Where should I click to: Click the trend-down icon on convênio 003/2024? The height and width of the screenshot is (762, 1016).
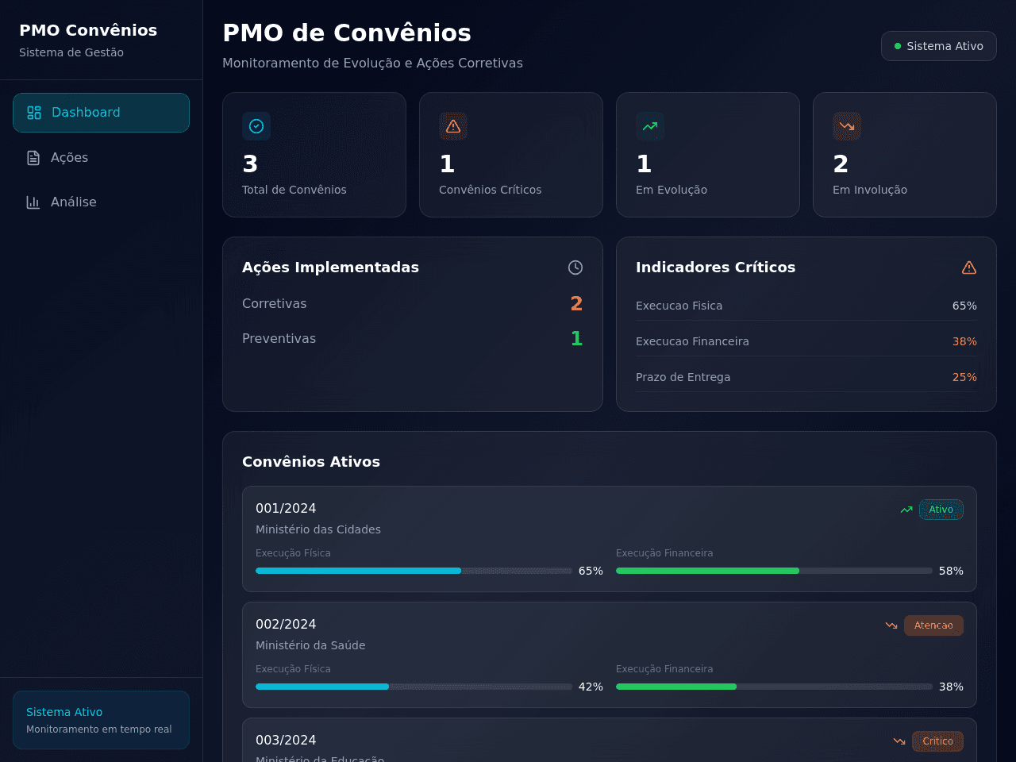pos(899,741)
